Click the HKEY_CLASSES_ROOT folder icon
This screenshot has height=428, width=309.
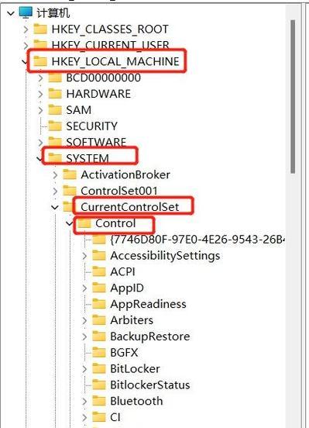click(40, 29)
